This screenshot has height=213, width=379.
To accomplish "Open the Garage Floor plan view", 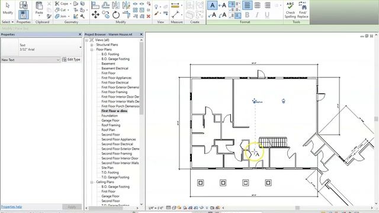I will click(x=111, y=121).
